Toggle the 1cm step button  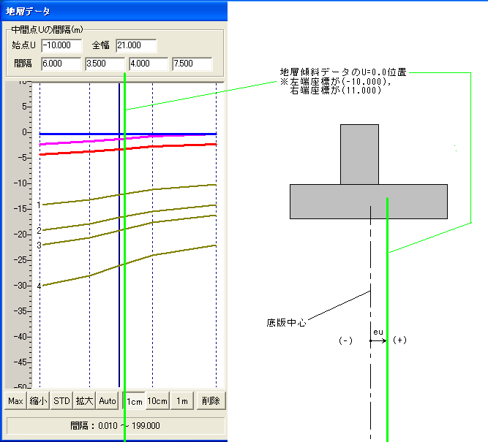click(134, 401)
